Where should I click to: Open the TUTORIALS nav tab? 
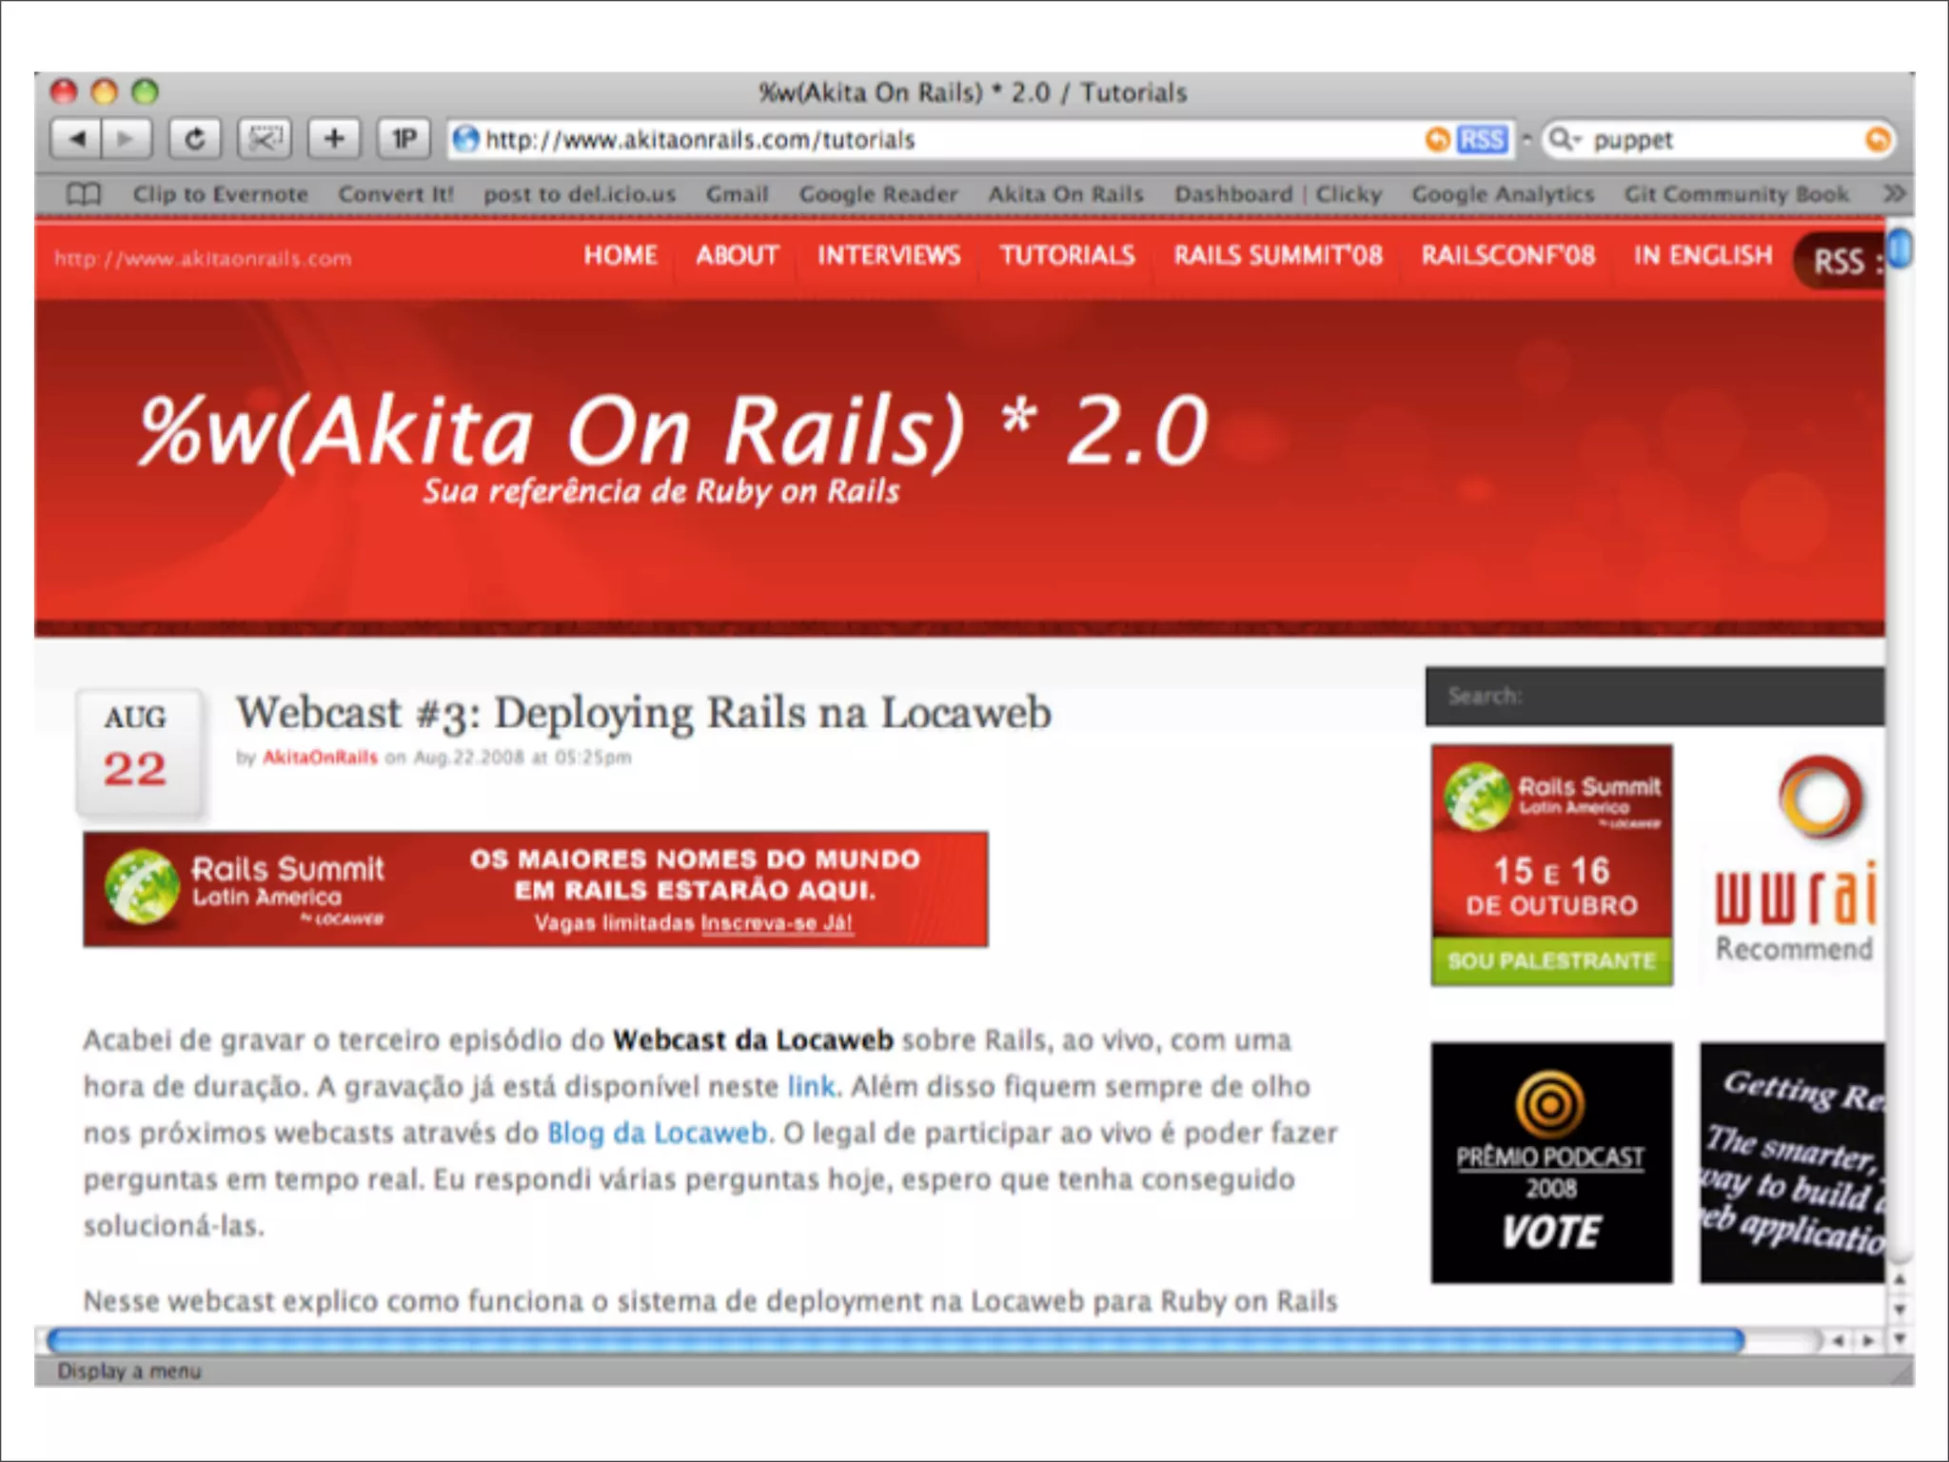1067,255
